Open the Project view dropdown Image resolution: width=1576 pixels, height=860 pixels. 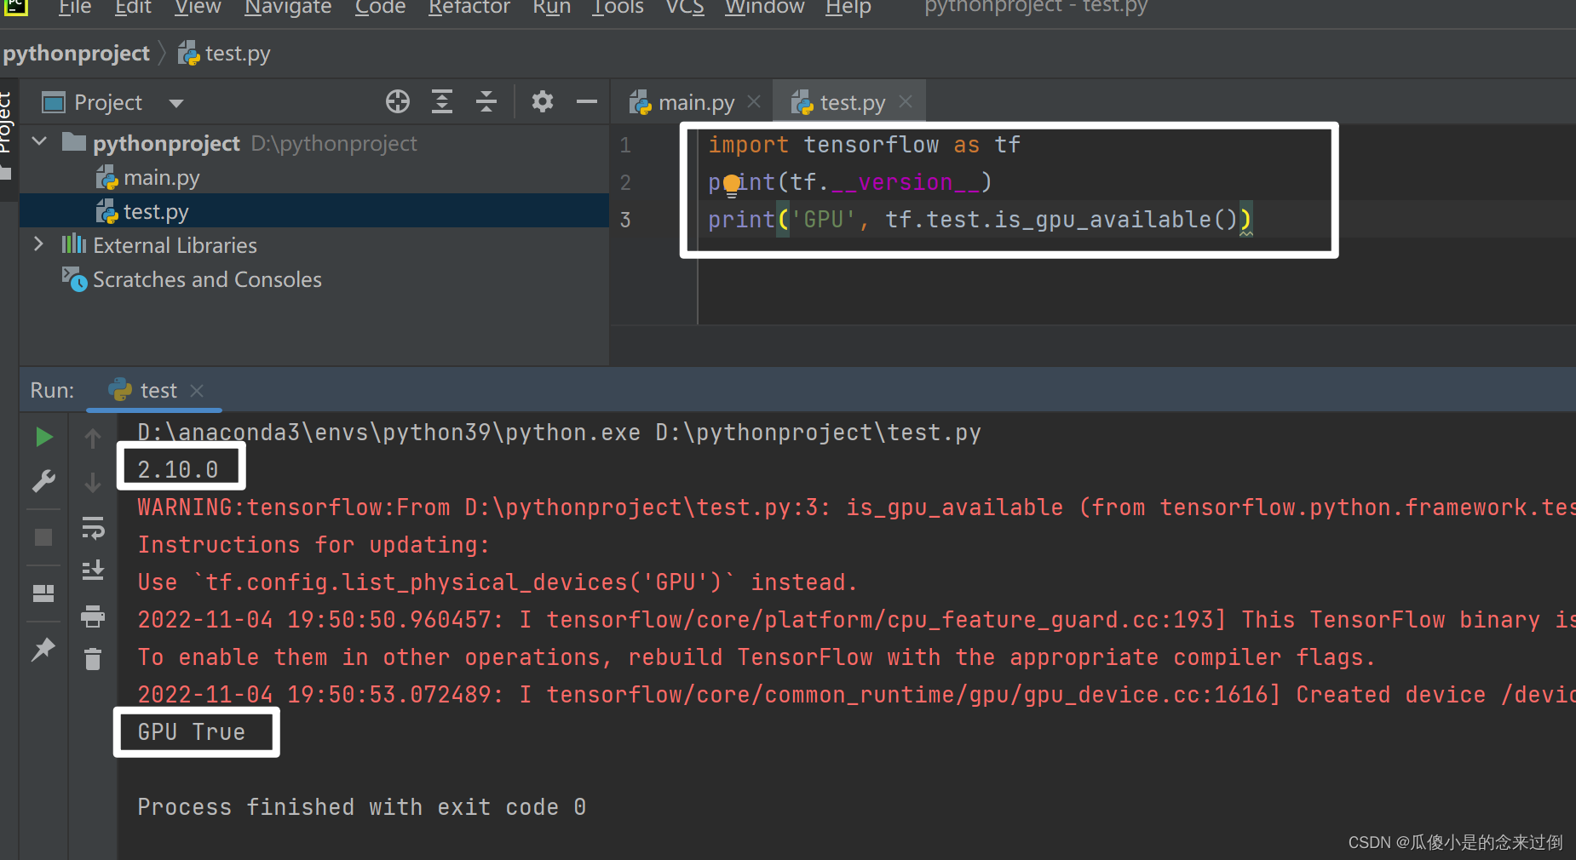coord(176,103)
